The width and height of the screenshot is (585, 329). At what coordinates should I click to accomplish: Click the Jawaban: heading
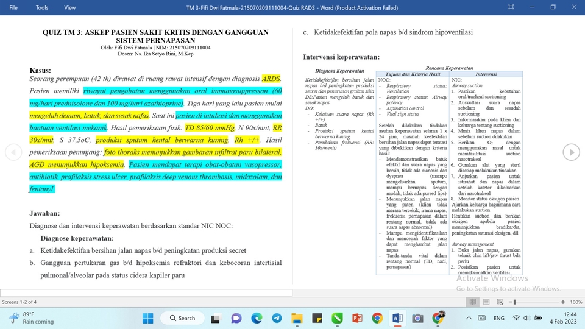click(x=44, y=213)
